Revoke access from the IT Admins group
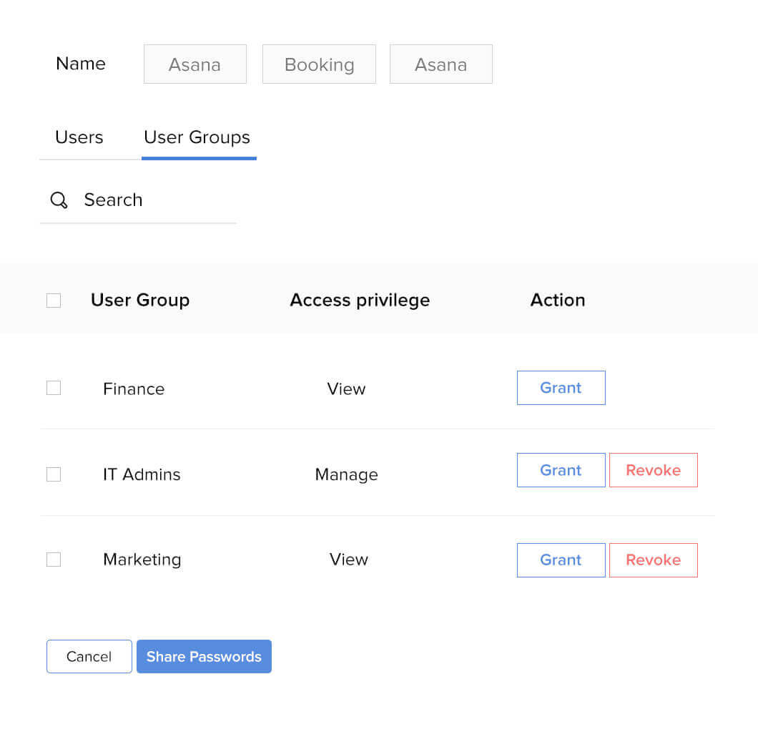The height and width of the screenshot is (737, 758). [653, 470]
